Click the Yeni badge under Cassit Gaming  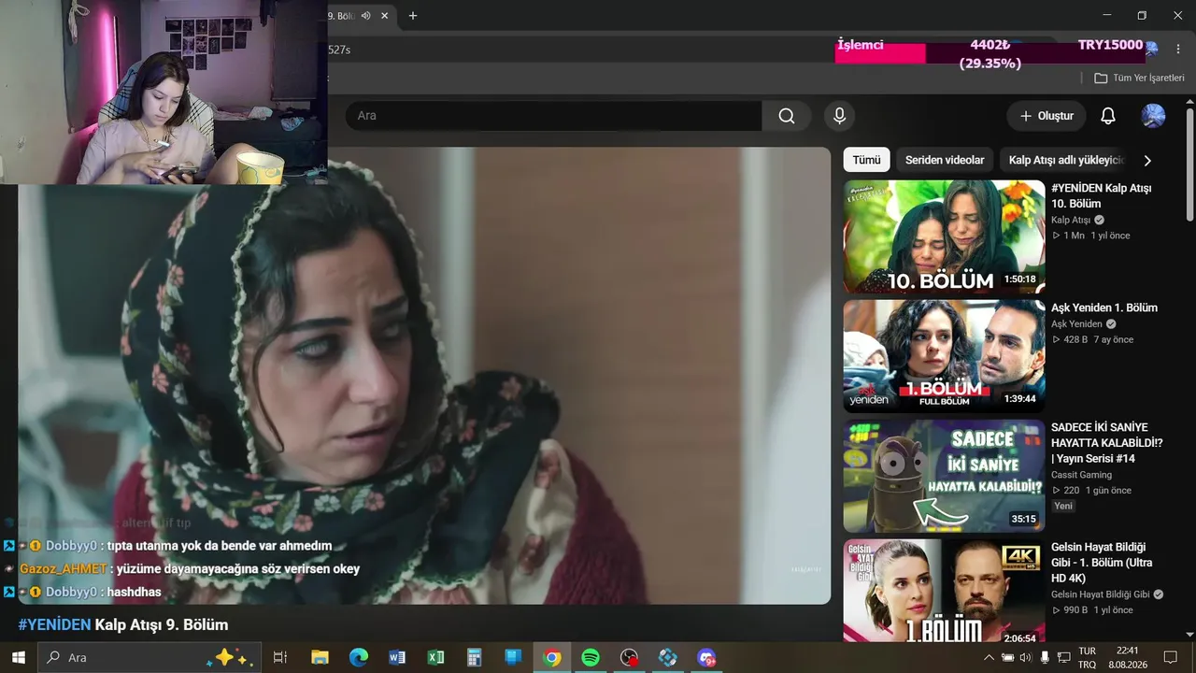[1063, 506]
